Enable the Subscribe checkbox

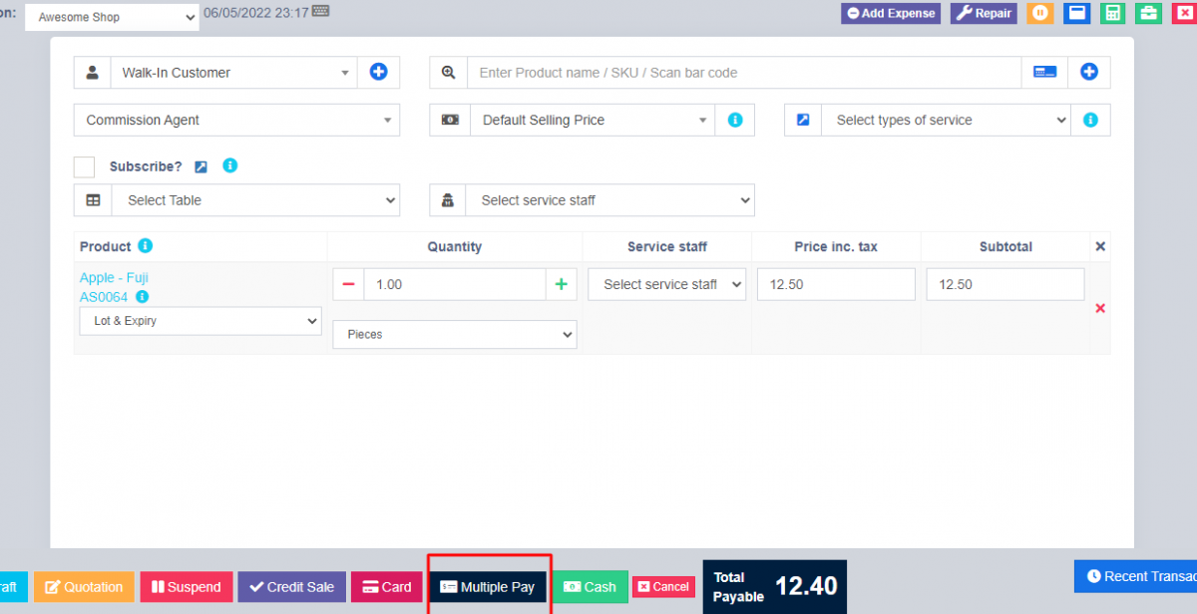[84, 166]
